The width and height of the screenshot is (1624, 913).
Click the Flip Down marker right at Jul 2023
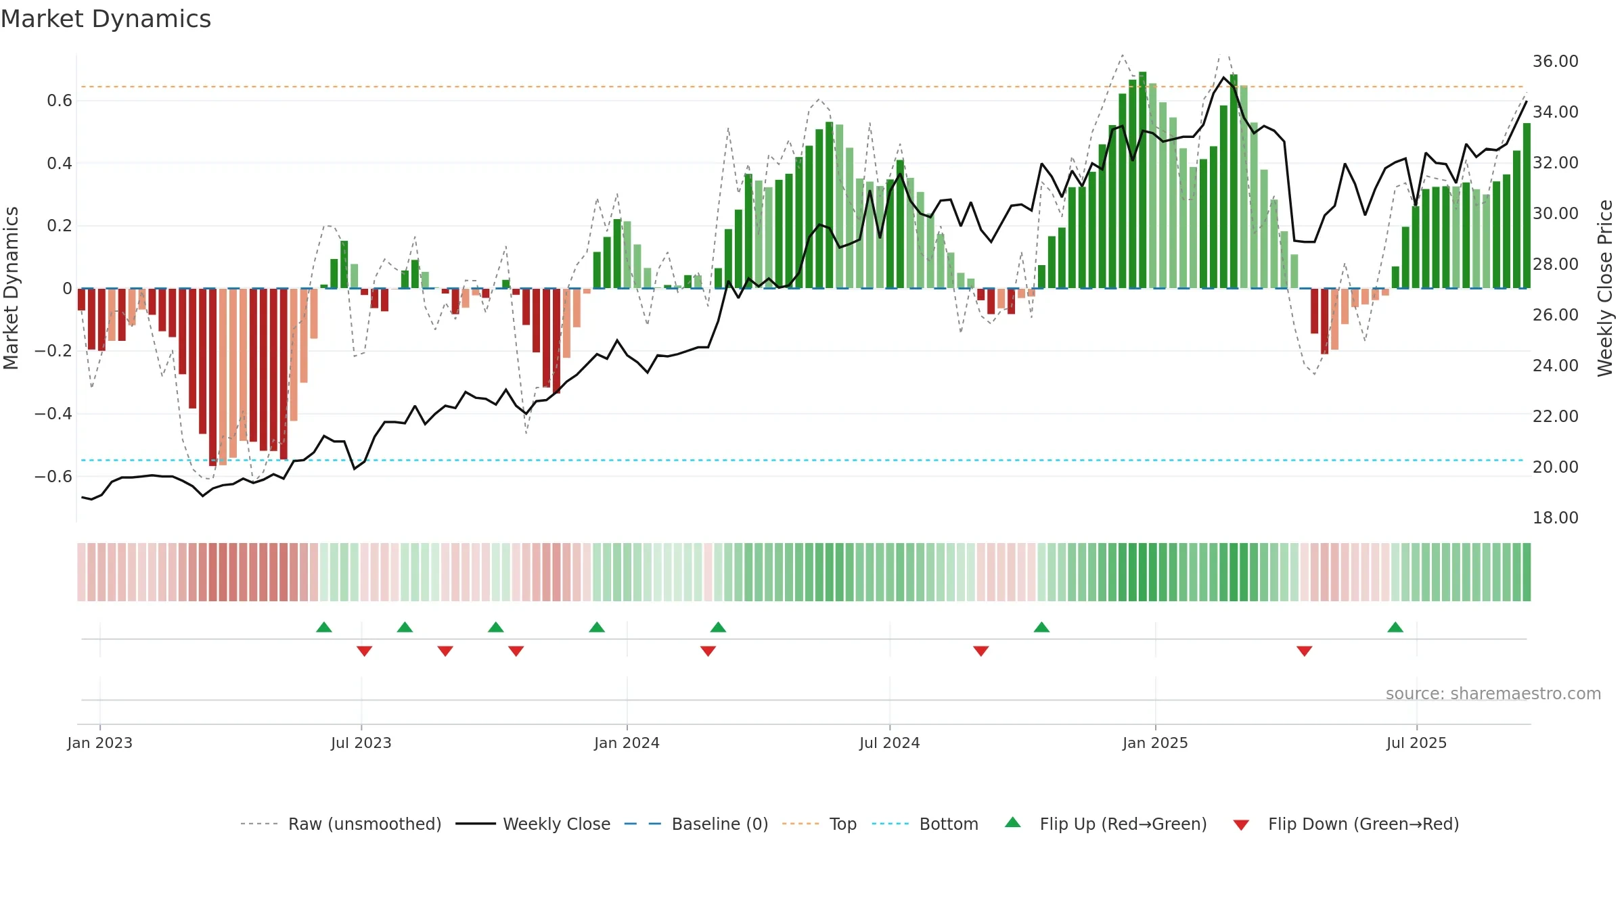coord(364,651)
